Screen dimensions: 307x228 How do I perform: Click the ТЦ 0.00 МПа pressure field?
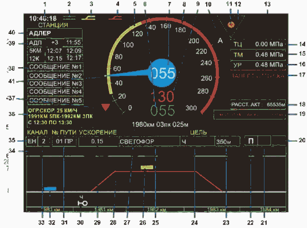(258, 44)
